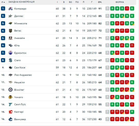Click the Colorado Avalanche team logo

(11, 9)
